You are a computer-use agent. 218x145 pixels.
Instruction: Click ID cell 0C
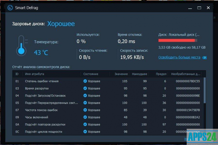tap(17, 132)
